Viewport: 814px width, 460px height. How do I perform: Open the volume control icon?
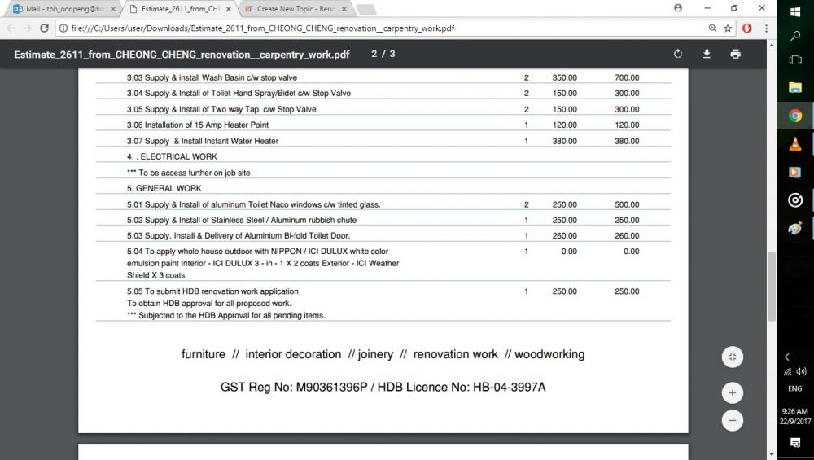click(802, 371)
